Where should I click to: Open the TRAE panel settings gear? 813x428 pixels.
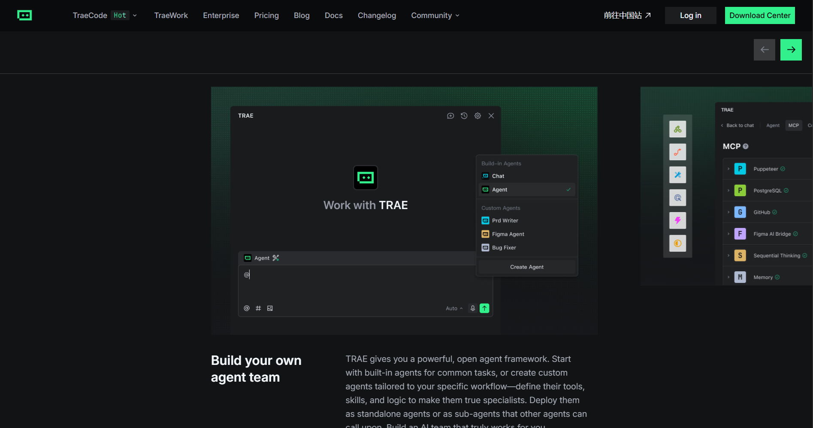pyautogui.click(x=478, y=116)
